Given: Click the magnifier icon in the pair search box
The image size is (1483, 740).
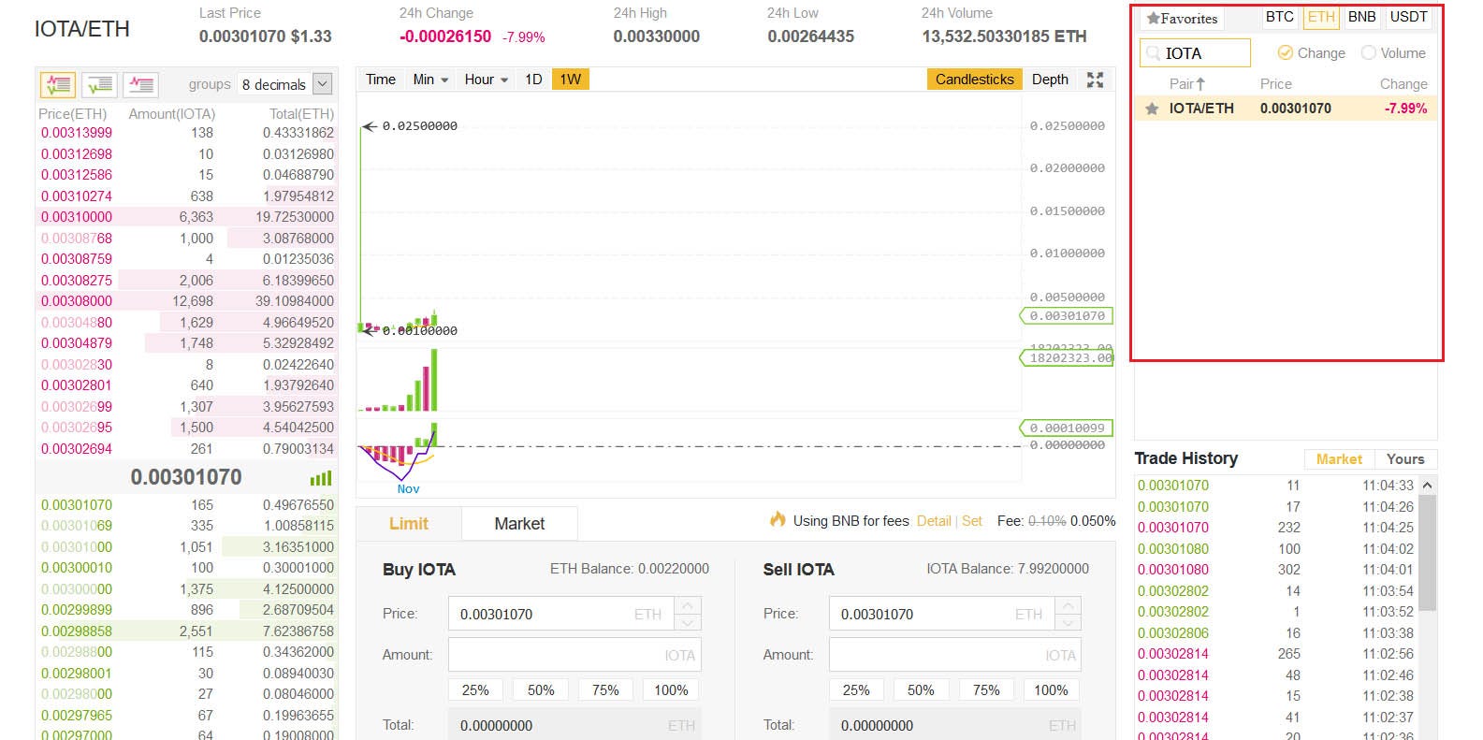Looking at the screenshot, I should tap(1153, 53).
